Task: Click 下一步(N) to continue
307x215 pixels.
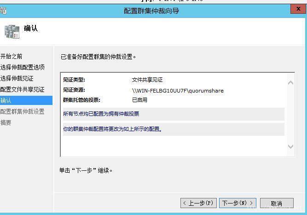Action: tap(237, 203)
